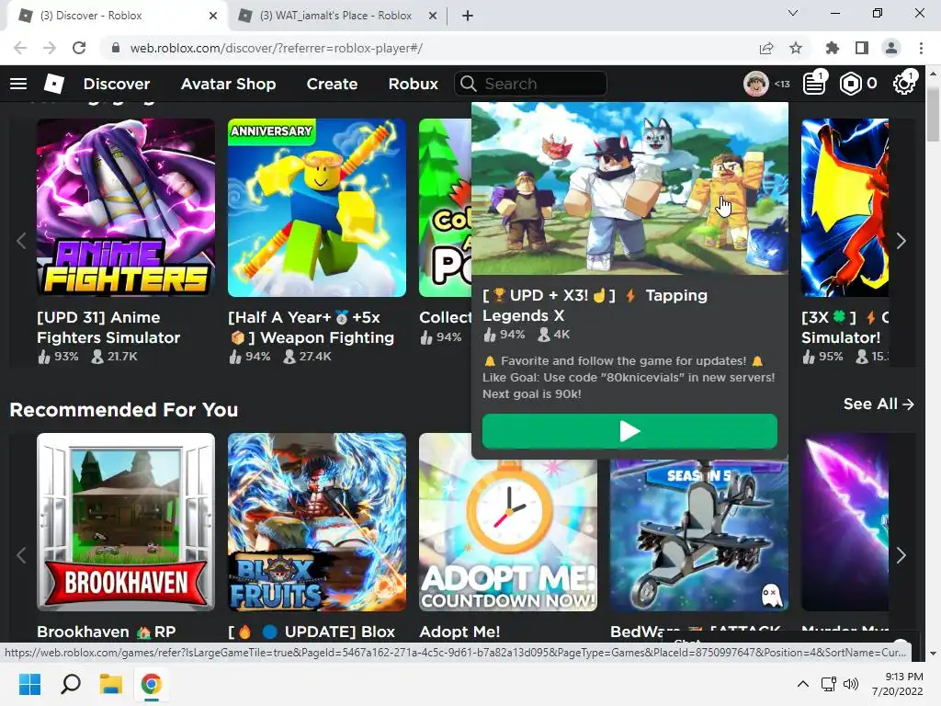Click the Tapping Legends X preview image
The width and height of the screenshot is (941, 706).
[x=629, y=188]
